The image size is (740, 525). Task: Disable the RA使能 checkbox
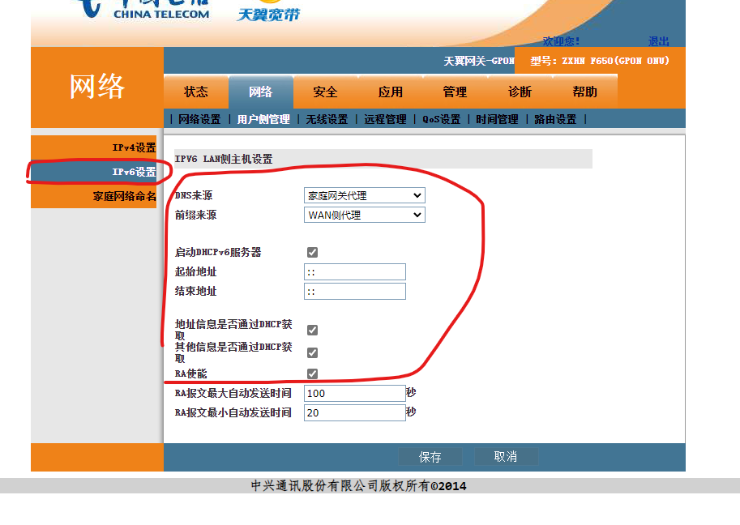click(x=311, y=373)
